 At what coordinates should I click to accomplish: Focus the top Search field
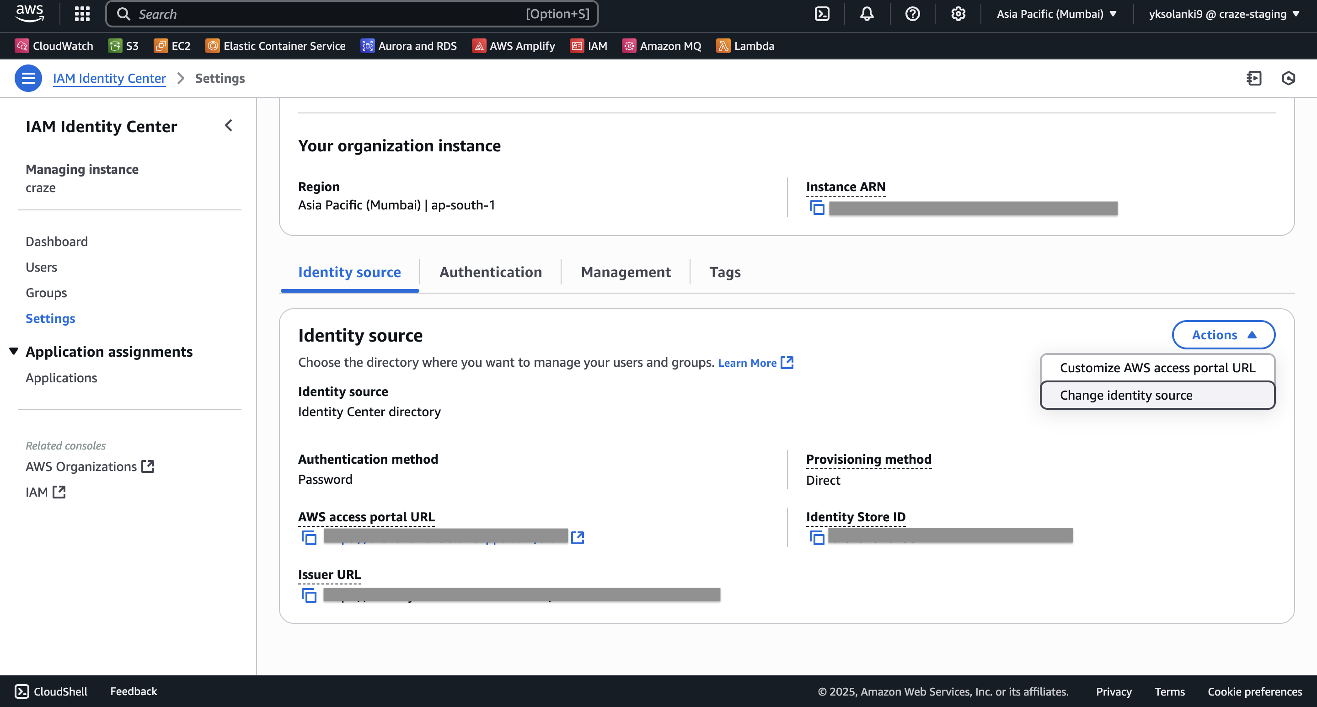pos(327,14)
